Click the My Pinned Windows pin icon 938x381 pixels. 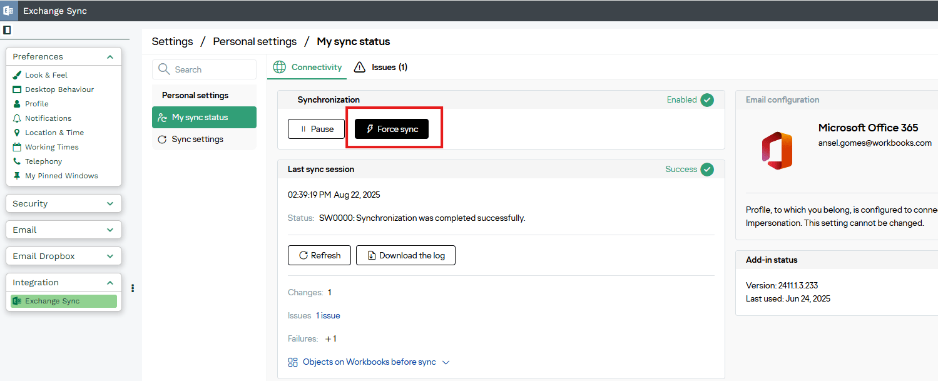coord(17,176)
